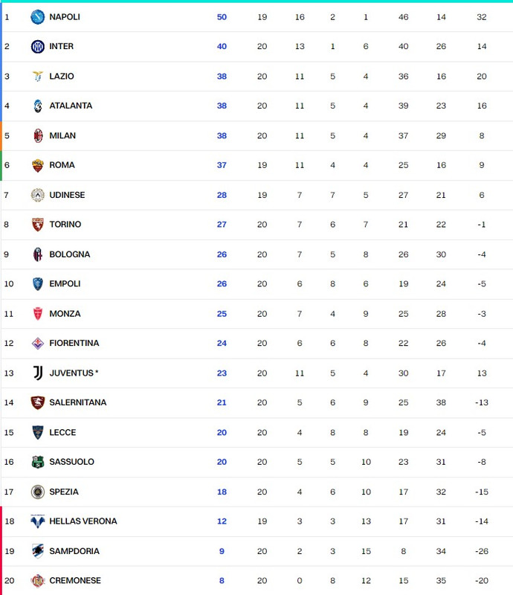Click the Roma wolf crest icon
Screen dimensions: 513x595
(x=38, y=165)
